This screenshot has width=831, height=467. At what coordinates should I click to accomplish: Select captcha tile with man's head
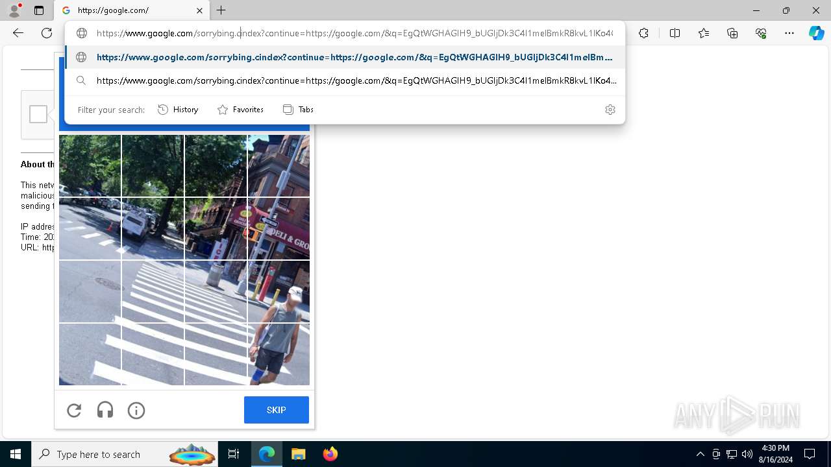coord(279,291)
